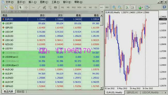Select the Fibonacci retracement tool
Screen dimensions: 168x95
pyautogui.click(x=50, y=7)
